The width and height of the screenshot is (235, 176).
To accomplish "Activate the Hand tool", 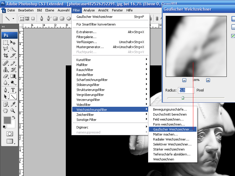I will pyautogui.click(x=6, y=111).
